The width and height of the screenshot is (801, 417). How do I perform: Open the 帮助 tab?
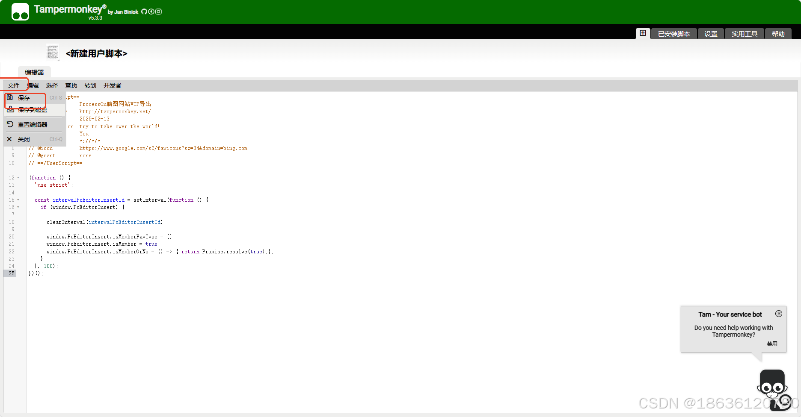click(x=778, y=34)
